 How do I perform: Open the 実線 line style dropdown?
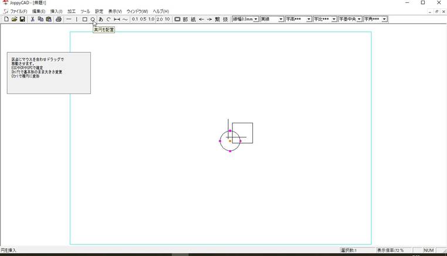[x=281, y=19]
